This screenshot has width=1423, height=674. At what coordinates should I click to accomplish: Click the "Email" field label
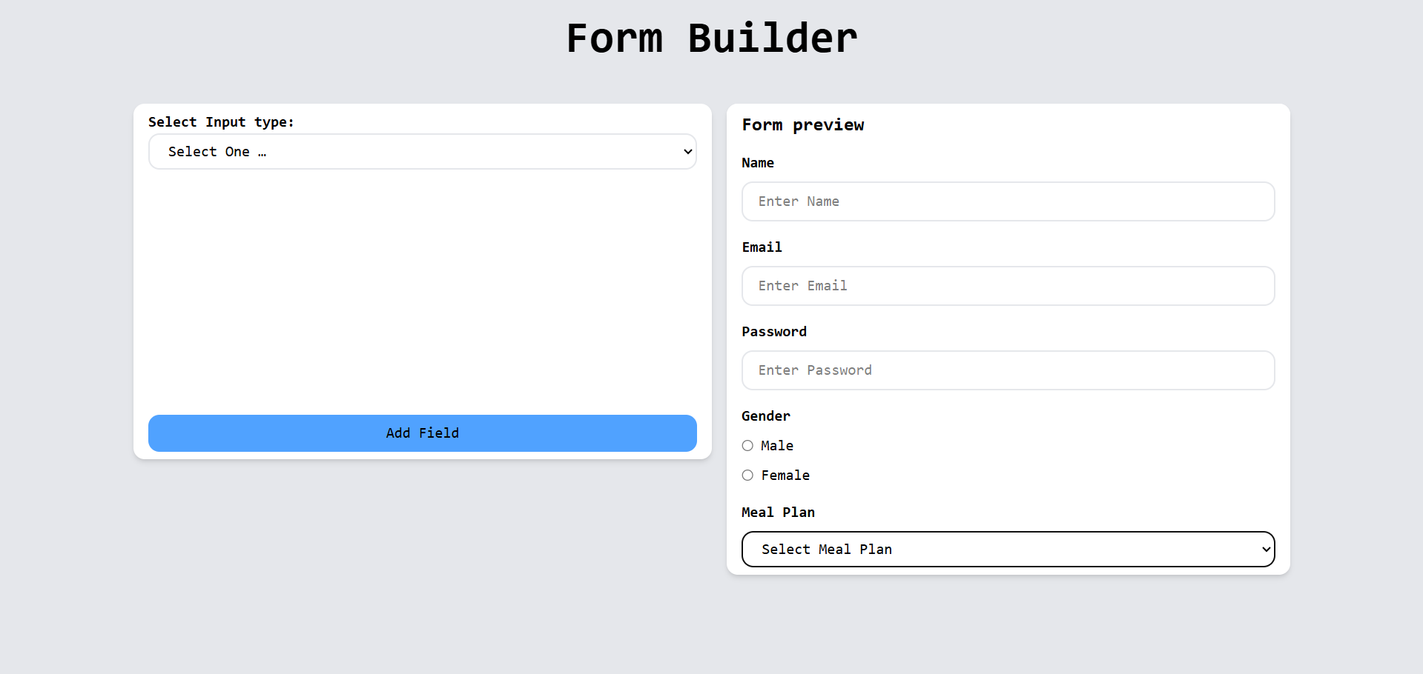tap(762, 247)
